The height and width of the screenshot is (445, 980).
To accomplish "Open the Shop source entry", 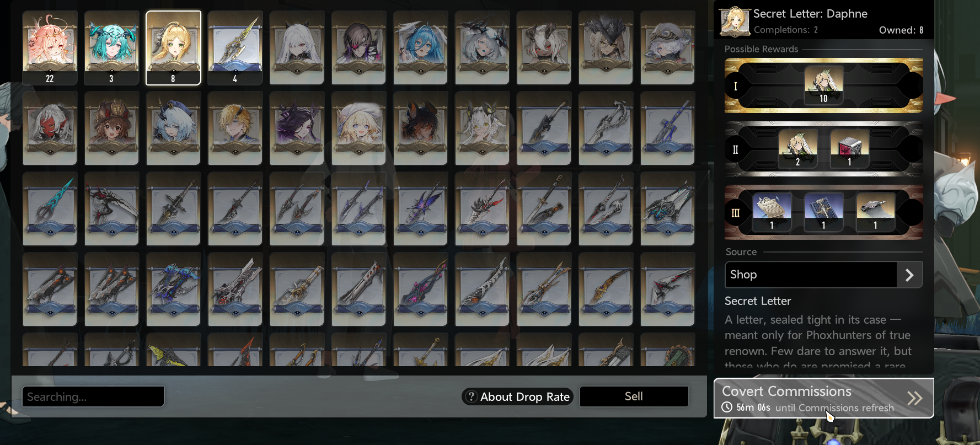I will coord(823,275).
